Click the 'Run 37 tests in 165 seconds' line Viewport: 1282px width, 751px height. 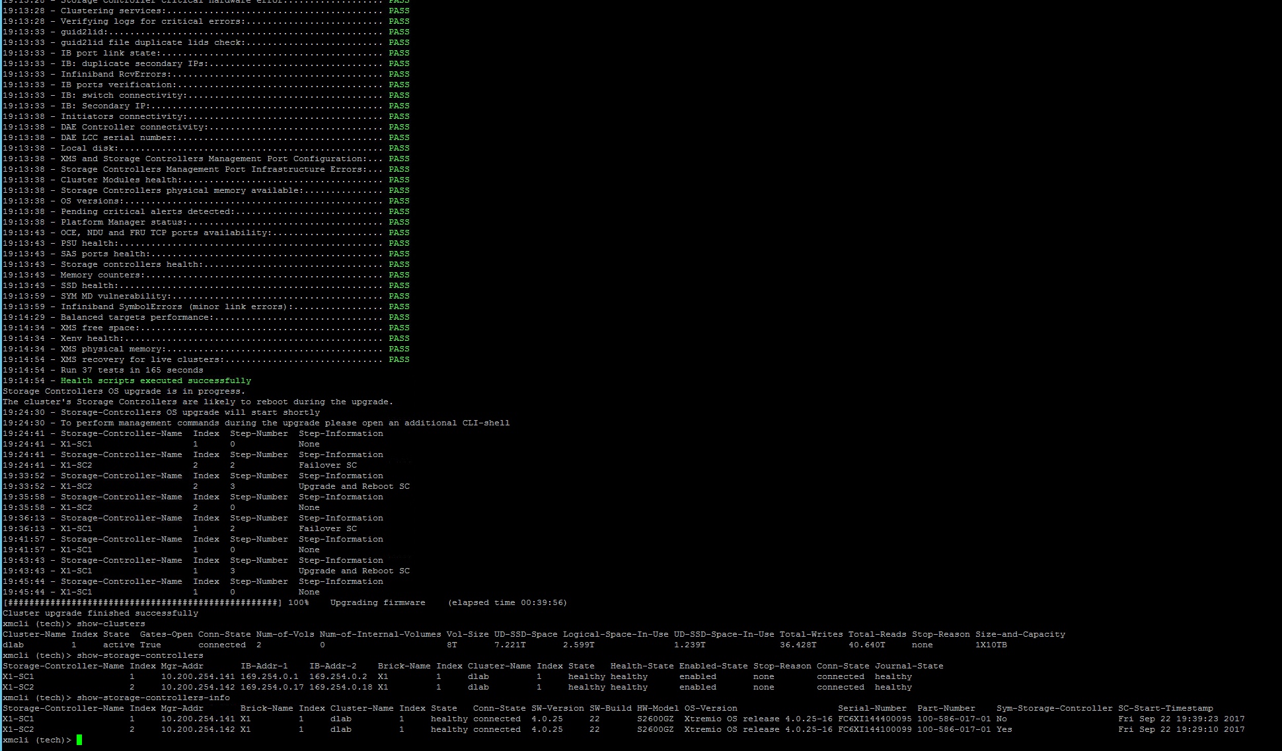click(132, 370)
